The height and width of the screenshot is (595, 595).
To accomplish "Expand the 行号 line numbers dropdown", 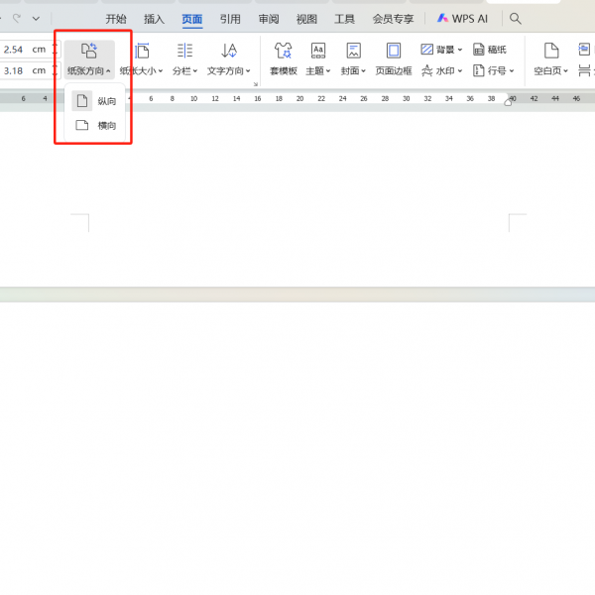I will (493, 70).
